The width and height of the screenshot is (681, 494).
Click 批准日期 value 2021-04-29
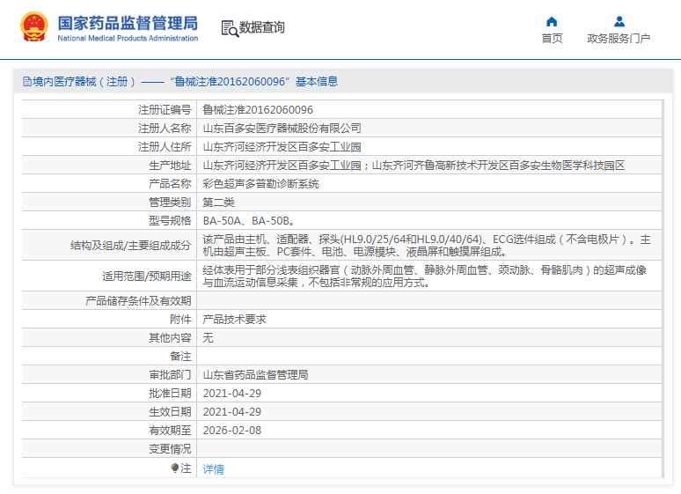[232, 394]
